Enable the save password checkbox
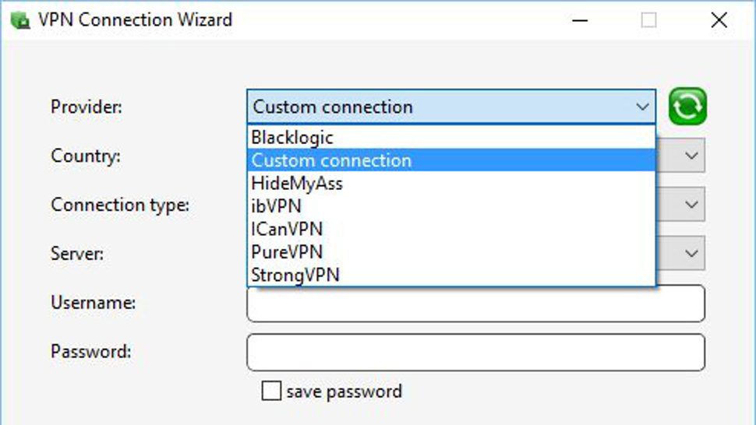Viewport: 756px width, 425px height. pyautogui.click(x=271, y=391)
